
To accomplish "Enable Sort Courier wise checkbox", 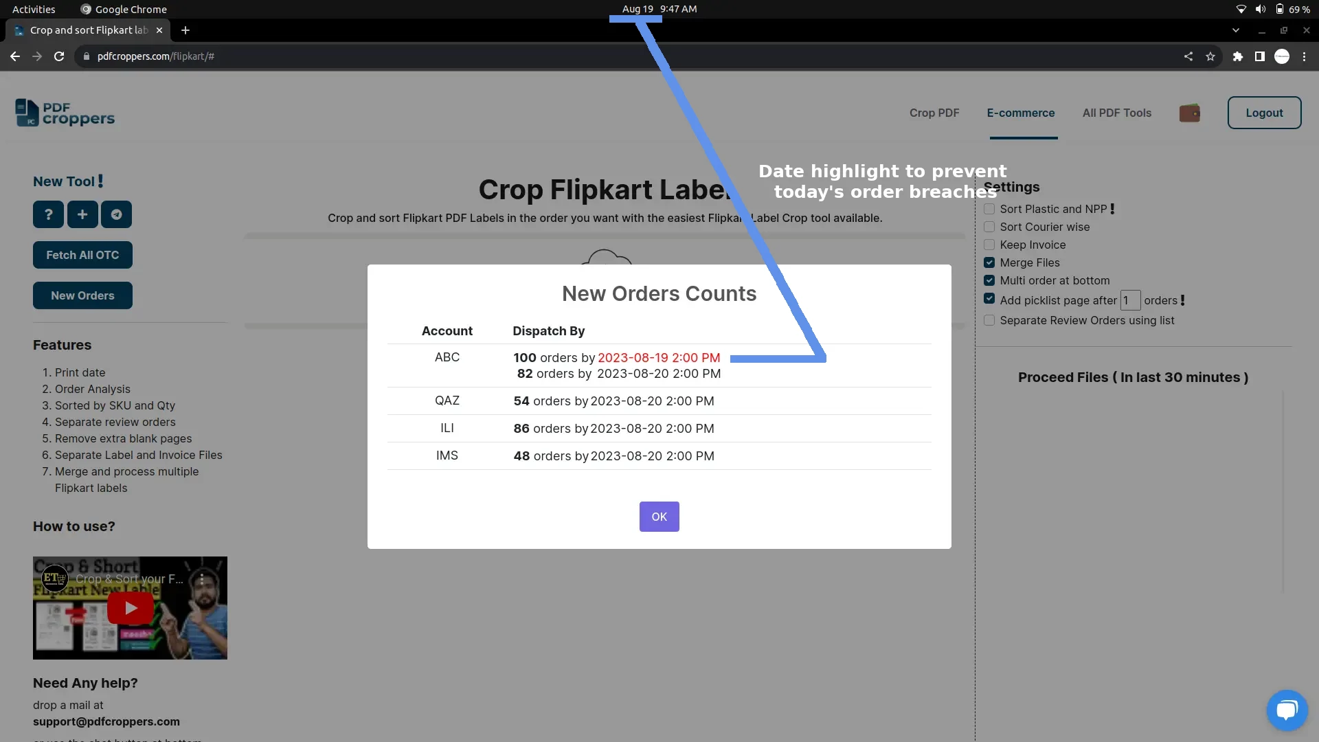I will (989, 227).
